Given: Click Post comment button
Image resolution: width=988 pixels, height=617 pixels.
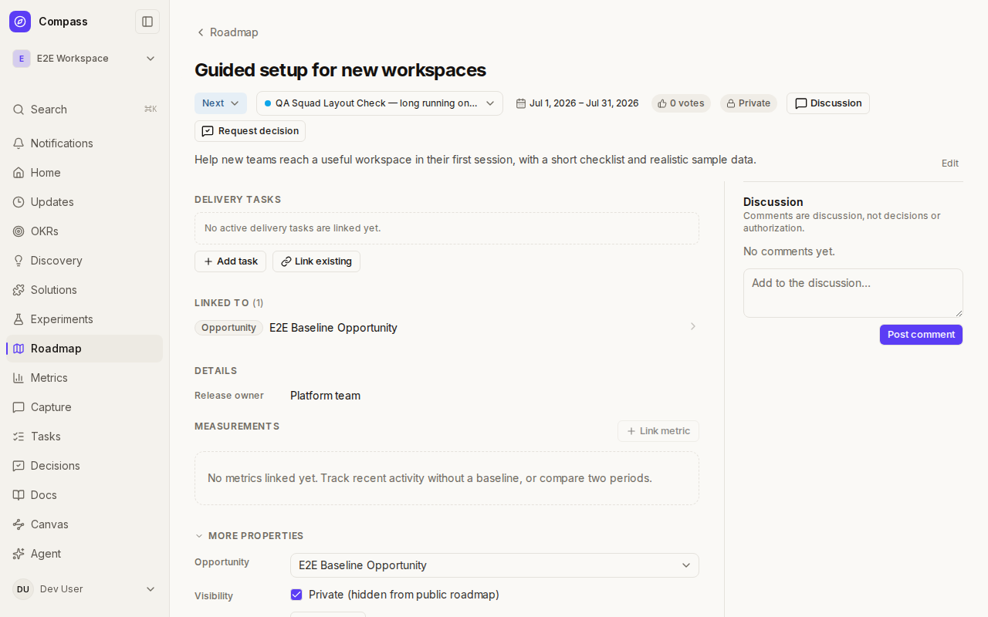Looking at the screenshot, I should pos(921,335).
